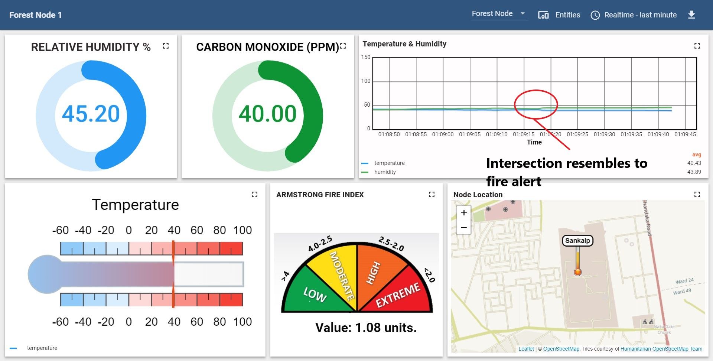Click the red value marker on the thermometer
The image size is (713, 361).
[x=173, y=274]
